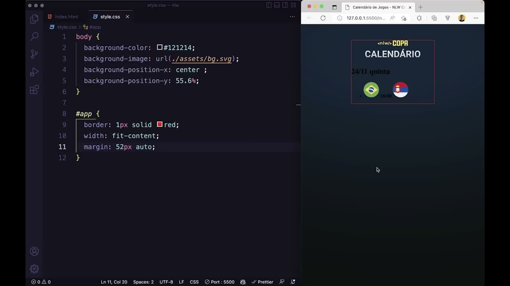Change end of line sequence LF
Viewport: 510px width, 286px height.
tap(181, 282)
